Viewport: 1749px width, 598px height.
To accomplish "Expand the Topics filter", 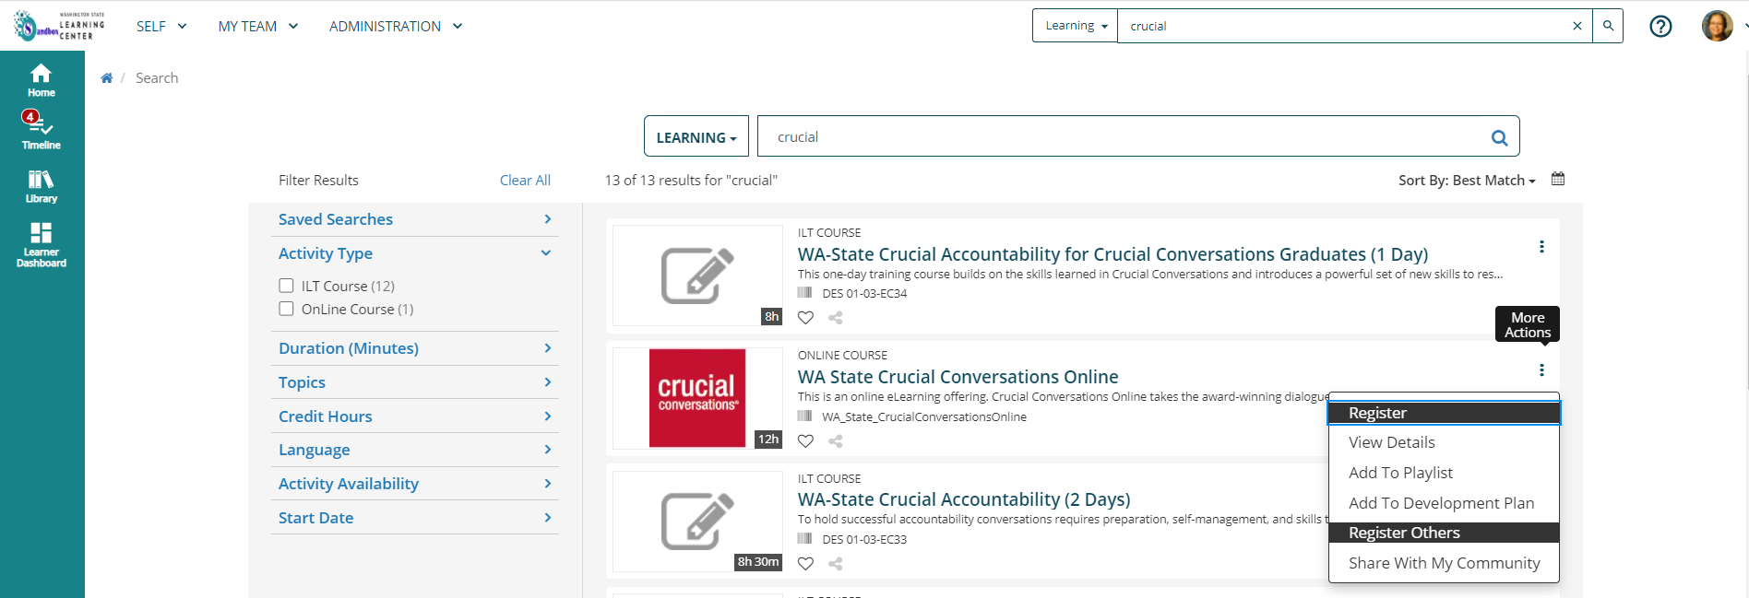I will [x=415, y=382].
